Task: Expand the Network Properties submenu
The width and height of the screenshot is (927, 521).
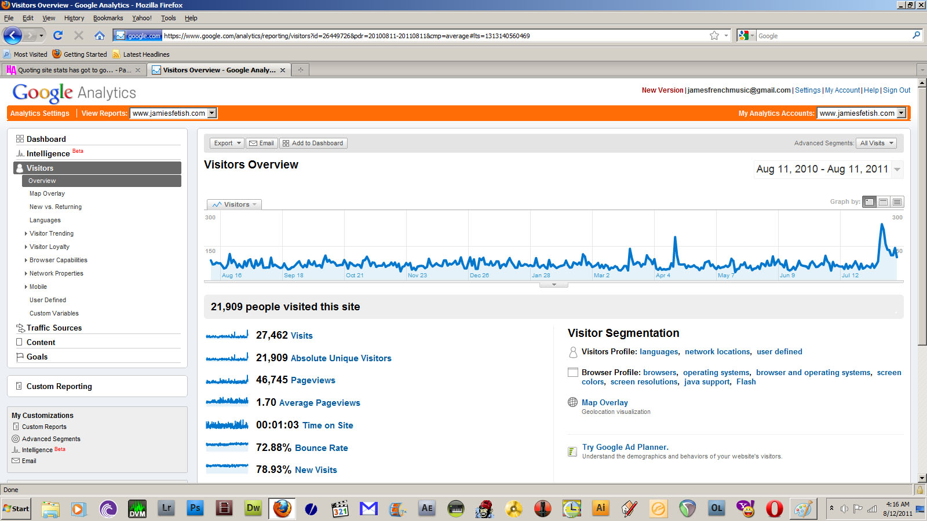Action: click(x=26, y=273)
